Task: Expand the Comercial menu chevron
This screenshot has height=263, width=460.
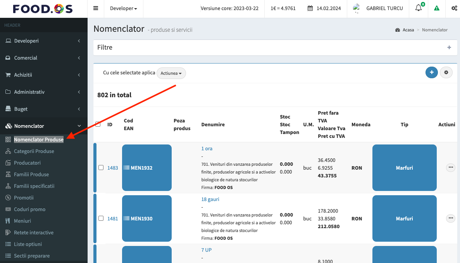Action: 79,58
